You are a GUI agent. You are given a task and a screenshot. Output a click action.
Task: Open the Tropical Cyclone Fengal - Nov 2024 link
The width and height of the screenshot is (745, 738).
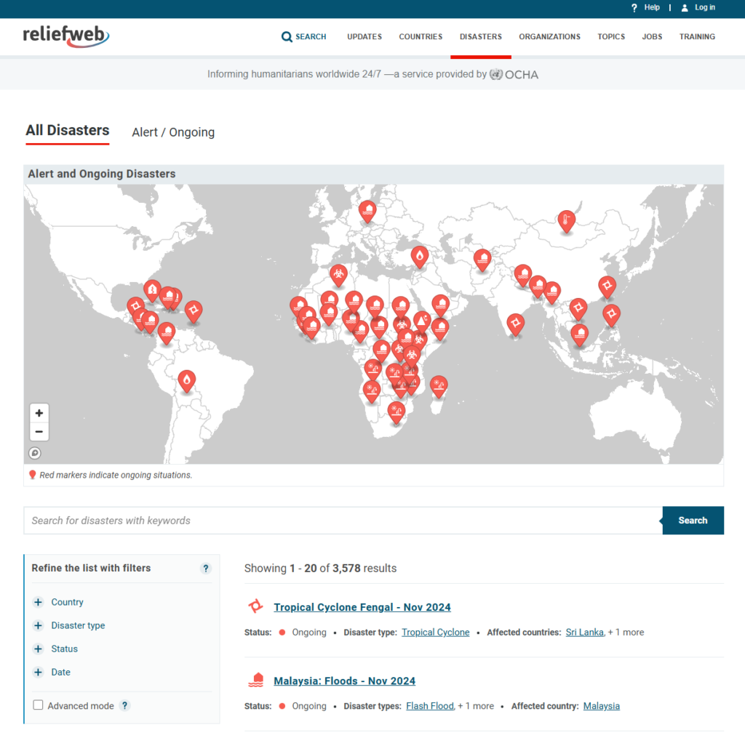[x=362, y=607]
